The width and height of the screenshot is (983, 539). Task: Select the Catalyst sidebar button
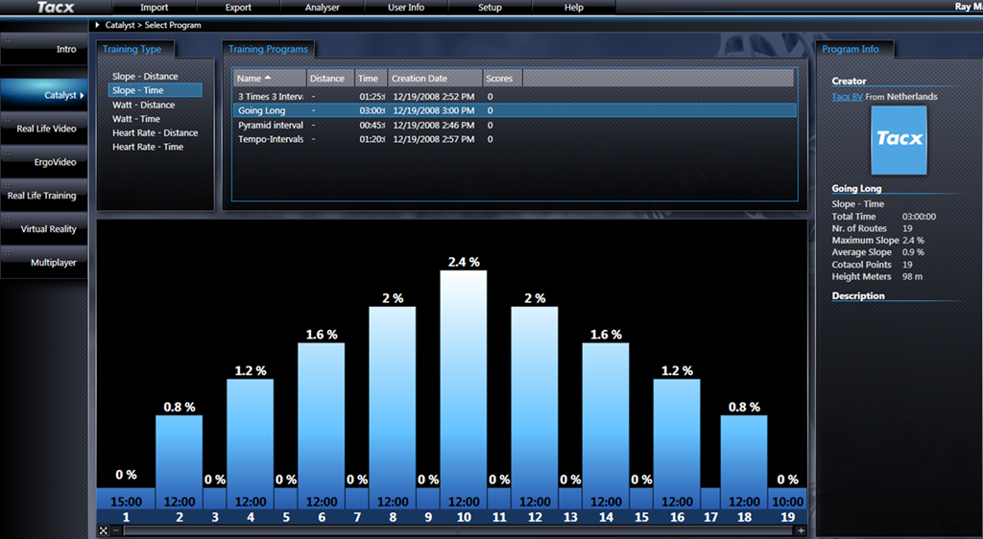click(44, 95)
